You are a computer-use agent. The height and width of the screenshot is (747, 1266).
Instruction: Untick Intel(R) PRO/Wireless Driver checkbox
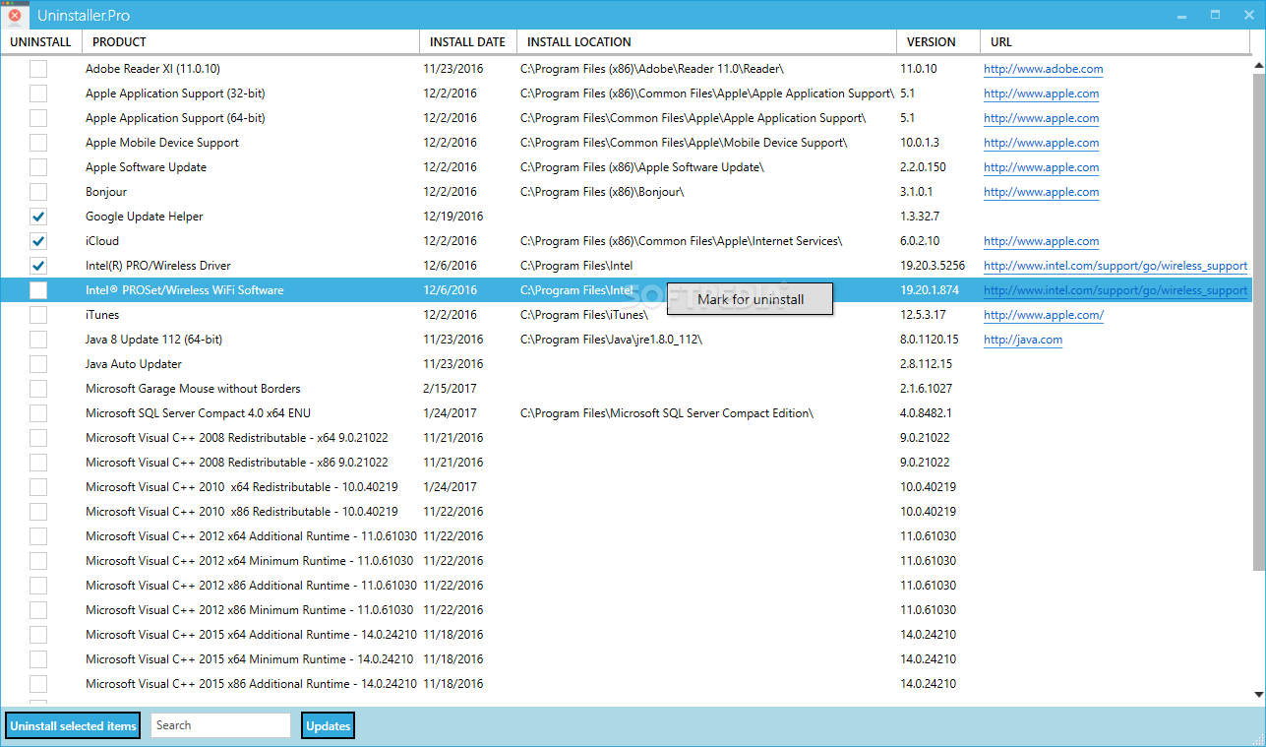click(38, 266)
